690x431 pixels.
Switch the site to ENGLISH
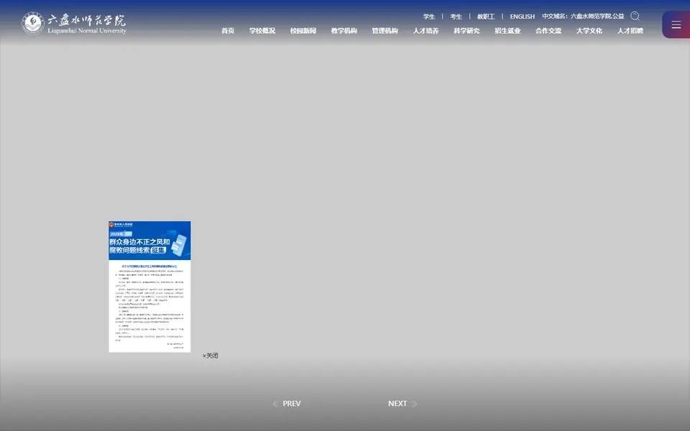point(523,17)
